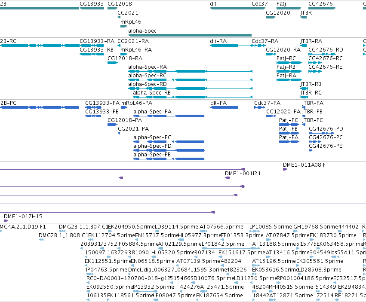Image resolution: width=366 pixels, height=302 pixels.
Task: Click the mRpL46 gene label
Action: (x=131, y=22)
